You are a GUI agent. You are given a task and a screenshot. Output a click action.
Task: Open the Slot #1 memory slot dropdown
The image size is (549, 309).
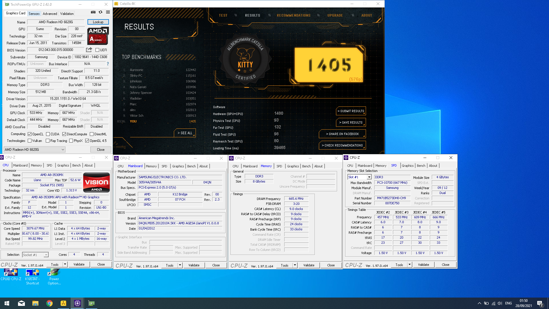coord(359,177)
